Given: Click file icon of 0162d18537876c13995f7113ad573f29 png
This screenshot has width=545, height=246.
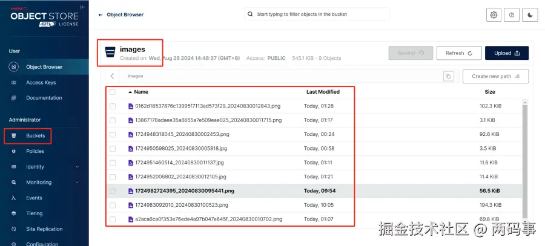Looking at the screenshot, I should tap(131, 106).
